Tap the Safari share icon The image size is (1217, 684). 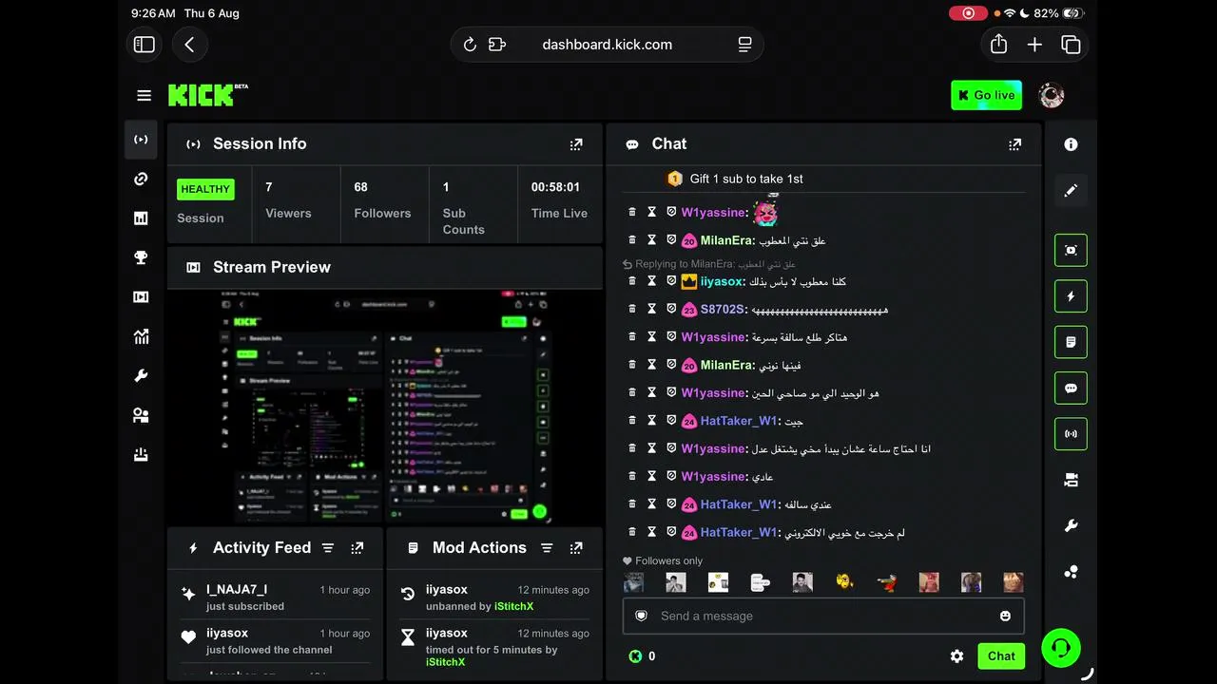pos(998,45)
